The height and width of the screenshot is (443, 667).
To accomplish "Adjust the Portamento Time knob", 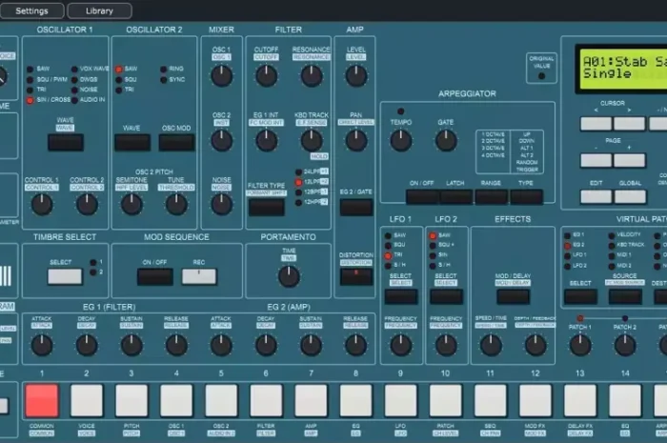I will click(x=289, y=276).
